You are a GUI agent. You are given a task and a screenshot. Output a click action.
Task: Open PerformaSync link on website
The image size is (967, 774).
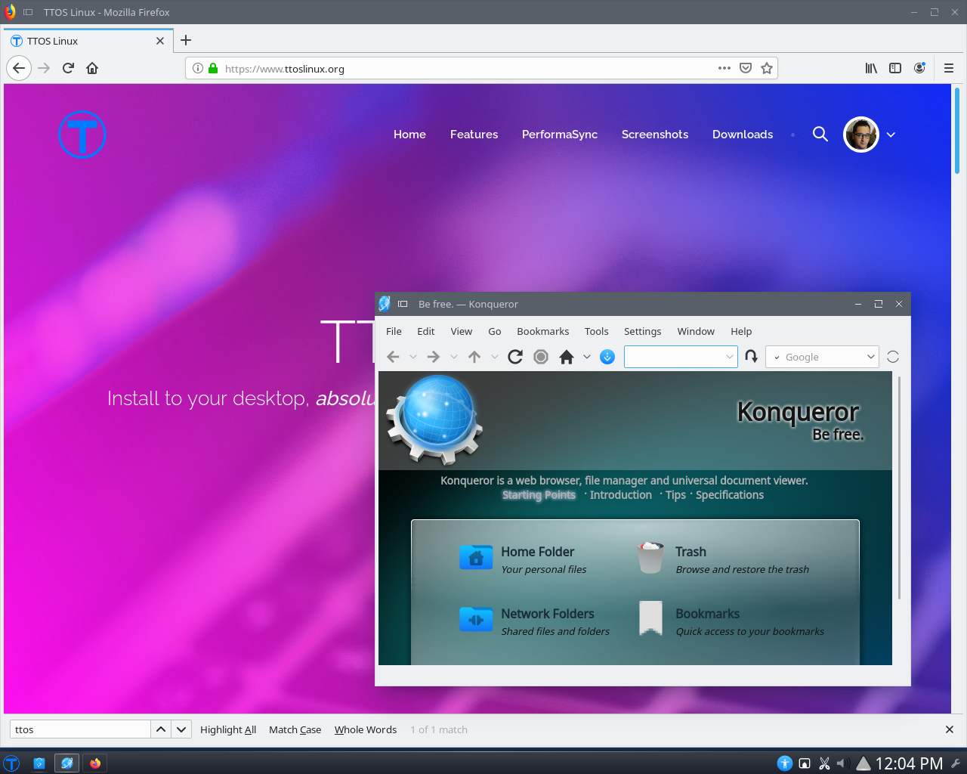tap(560, 134)
